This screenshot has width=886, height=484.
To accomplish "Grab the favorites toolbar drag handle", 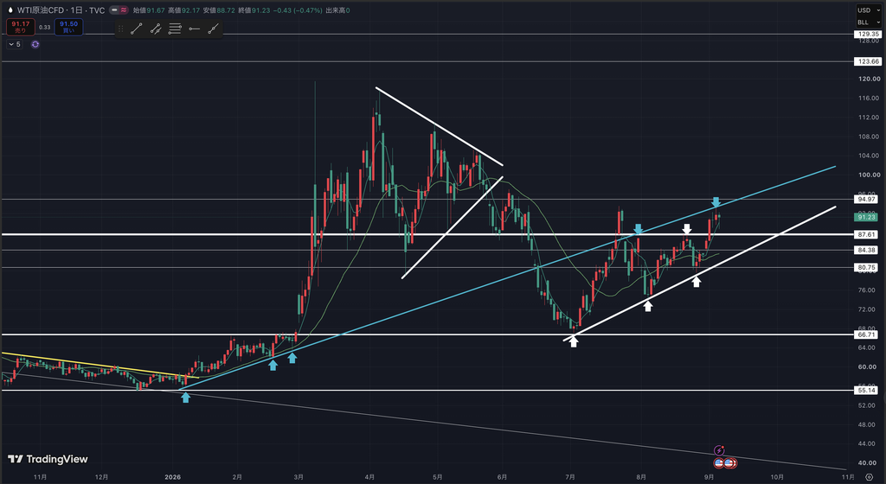I will coord(120,29).
